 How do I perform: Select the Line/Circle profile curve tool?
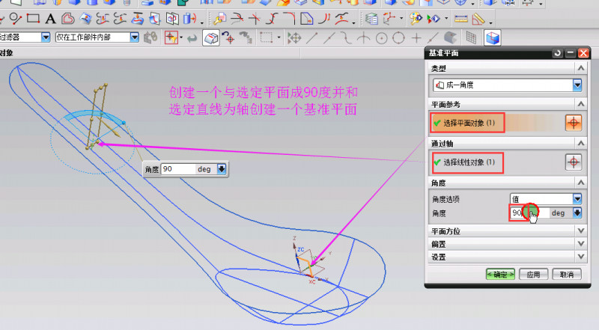click(x=15, y=18)
